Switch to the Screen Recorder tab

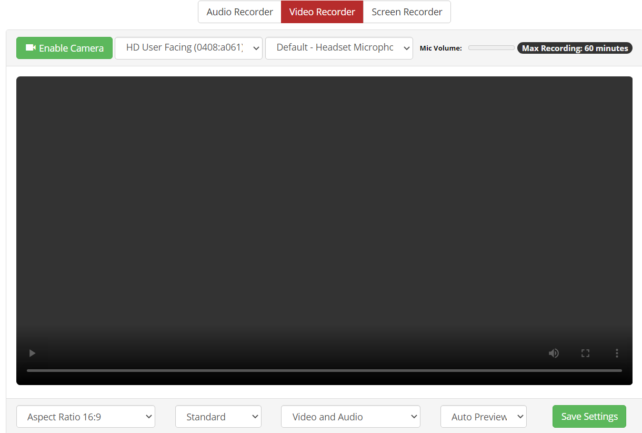[407, 12]
